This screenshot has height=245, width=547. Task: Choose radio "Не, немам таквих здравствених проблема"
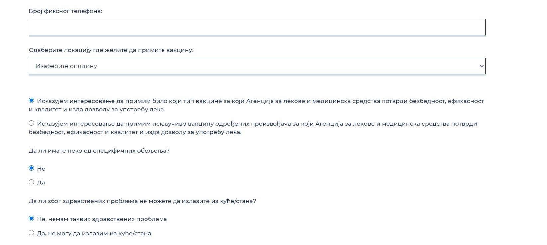tap(31, 218)
